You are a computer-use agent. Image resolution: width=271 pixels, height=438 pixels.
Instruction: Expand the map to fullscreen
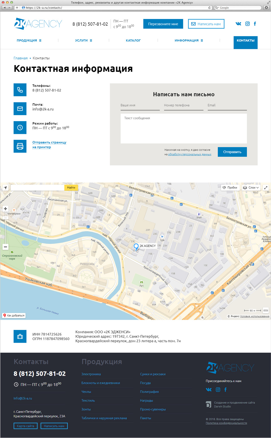[266, 188]
